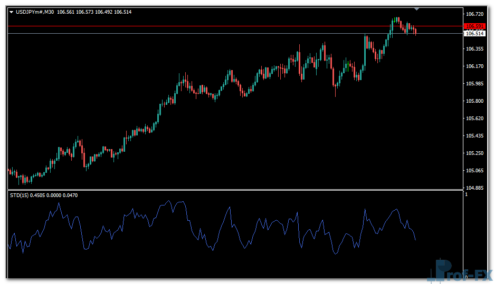The width and height of the screenshot is (494, 284).
Task: Click the indicator scale value 0
Action: [x=466, y=275]
